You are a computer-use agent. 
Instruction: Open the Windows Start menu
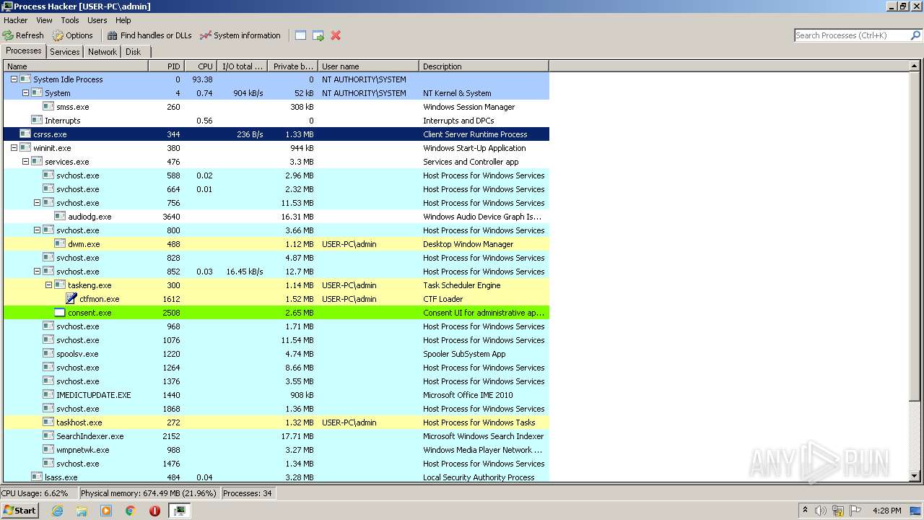pyautogui.click(x=20, y=511)
